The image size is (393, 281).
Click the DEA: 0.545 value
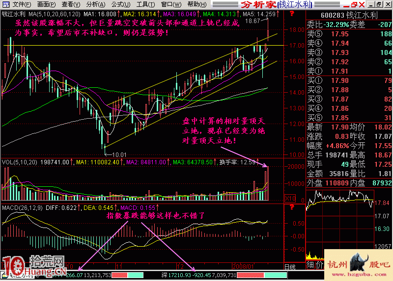[99, 207]
